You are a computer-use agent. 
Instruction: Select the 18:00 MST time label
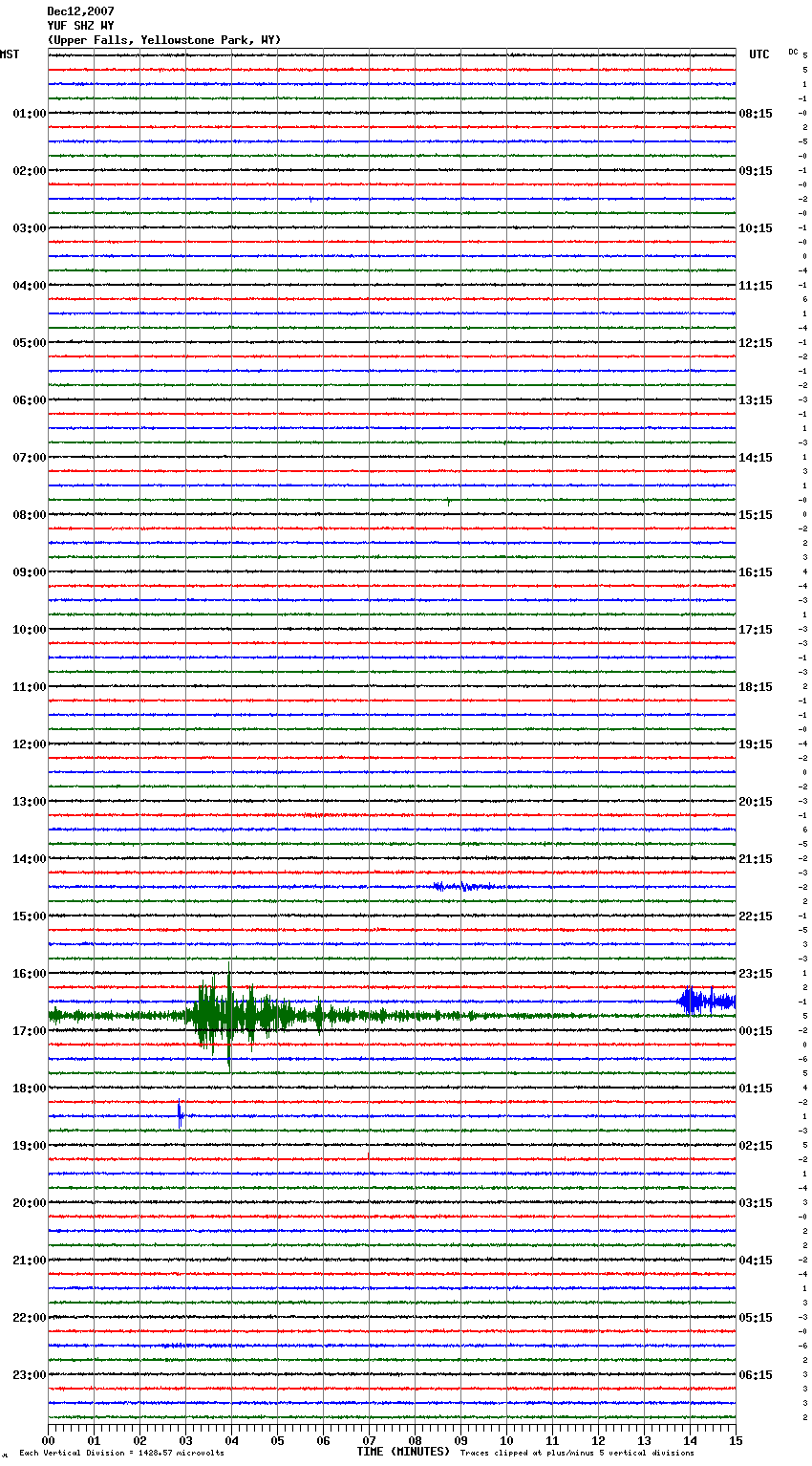point(29,1089)
